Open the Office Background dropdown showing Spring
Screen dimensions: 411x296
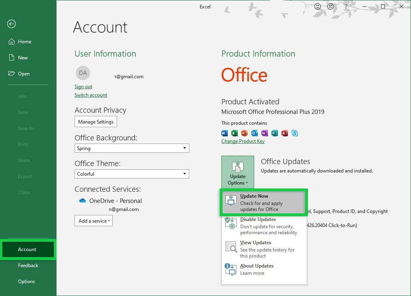[x=132, y=148]
